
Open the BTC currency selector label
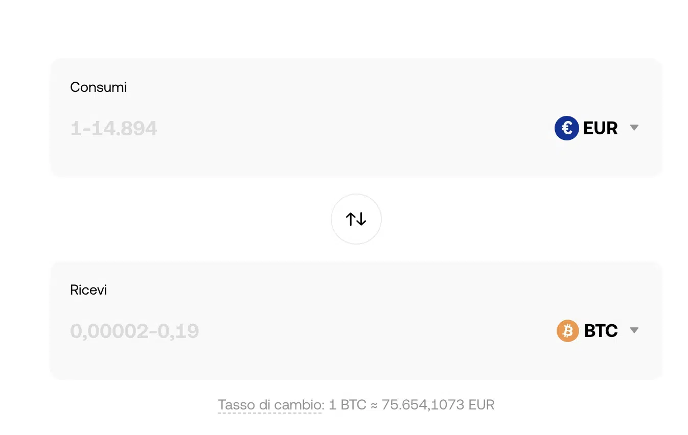click(601, 331)
